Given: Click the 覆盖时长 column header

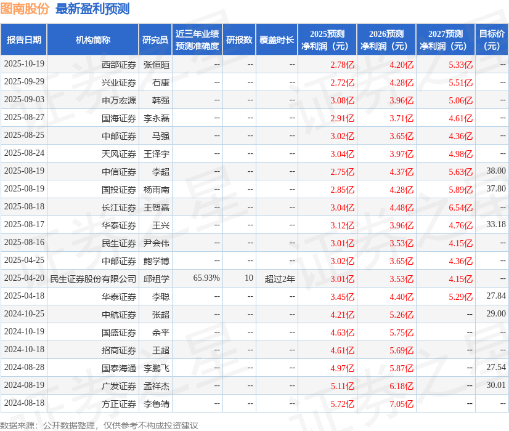Looking at the screenshot, I should click(276, 39).
